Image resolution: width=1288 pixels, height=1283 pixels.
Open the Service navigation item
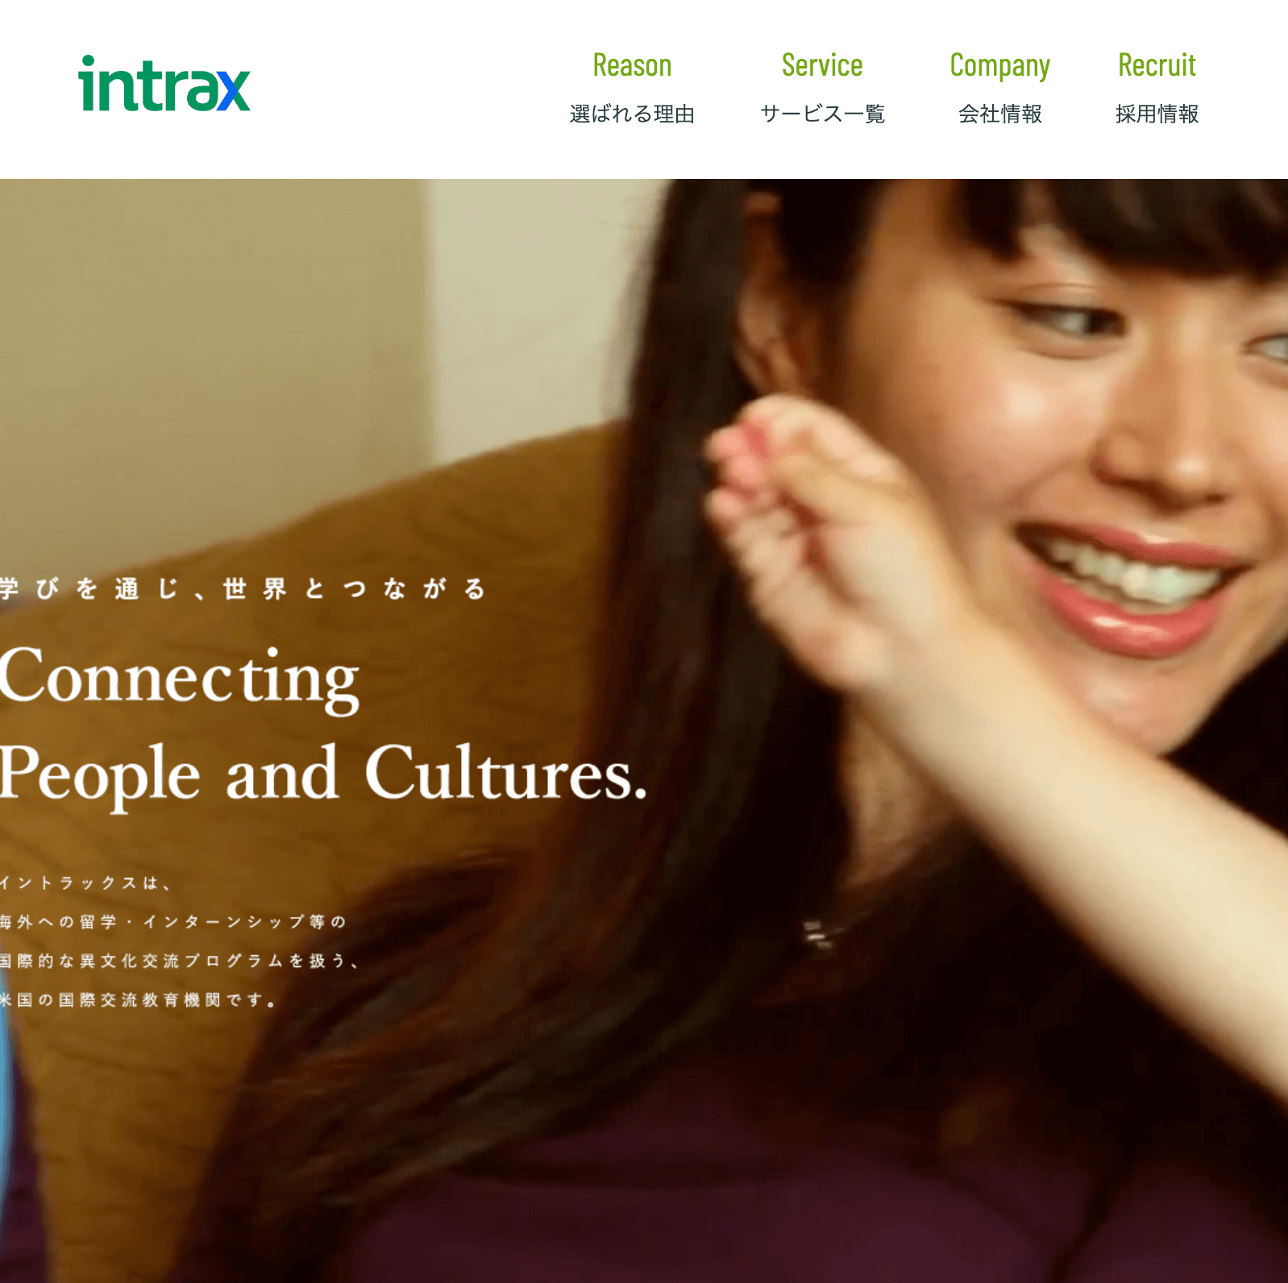(822, 65)
